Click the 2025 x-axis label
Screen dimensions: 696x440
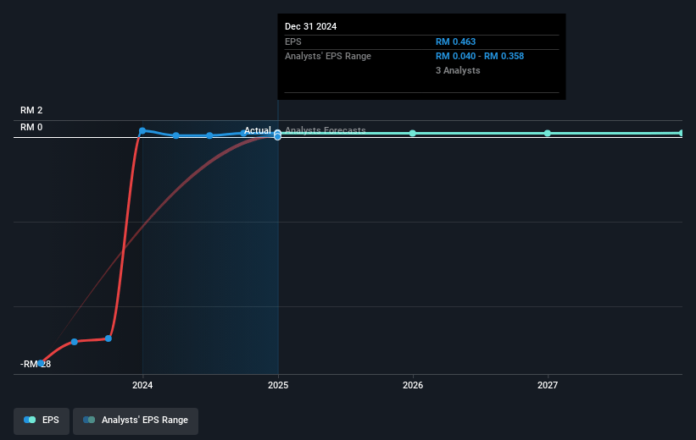278,386
